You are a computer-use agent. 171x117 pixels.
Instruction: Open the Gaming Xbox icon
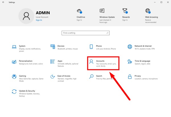click(x=14, y=77)
